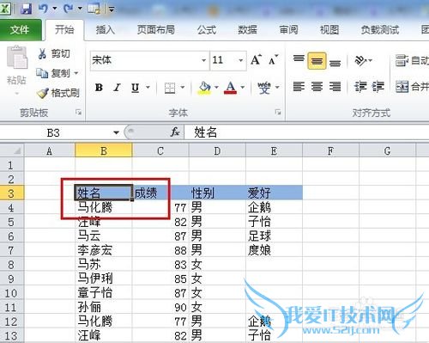Switch to the 公式 Formulas tab
This screenshot has height=343, width=429.
[x=207, y=30]
